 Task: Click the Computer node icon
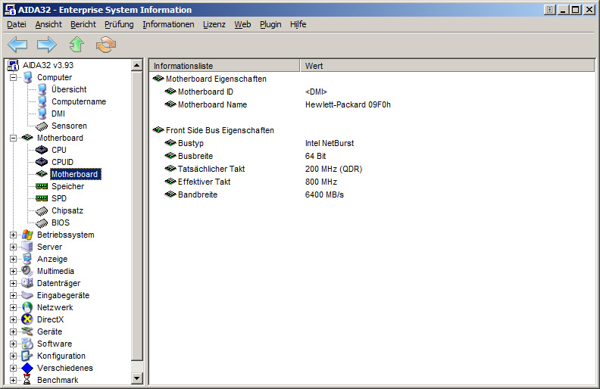(27, 77)
